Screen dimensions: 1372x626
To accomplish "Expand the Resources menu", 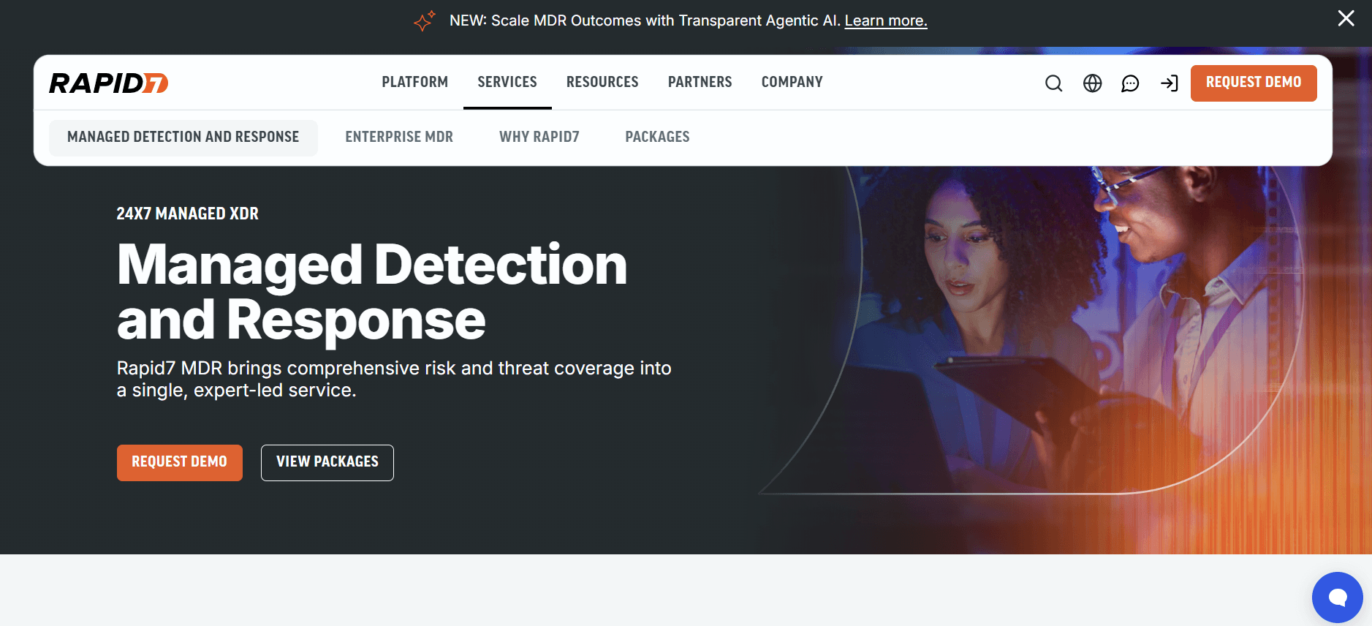I will [x=602, y=82].
